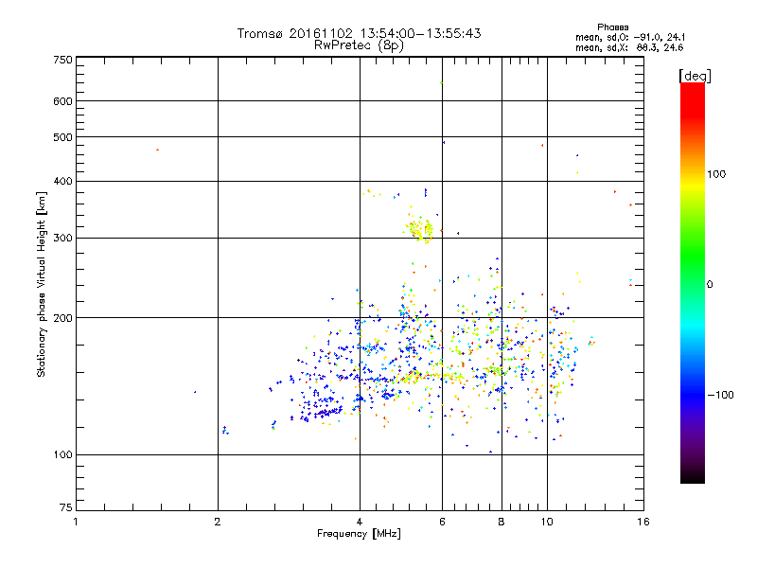Viewport: 757px width, 568px height.
Task: Click the plot title 'Tromsø 20161102 13:54:00-13:55:43'
Action: pyautogui.click(x=359, y=33)
